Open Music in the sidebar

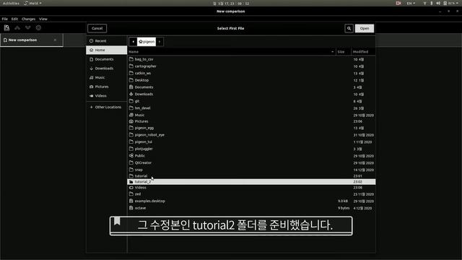coord(107,77)
